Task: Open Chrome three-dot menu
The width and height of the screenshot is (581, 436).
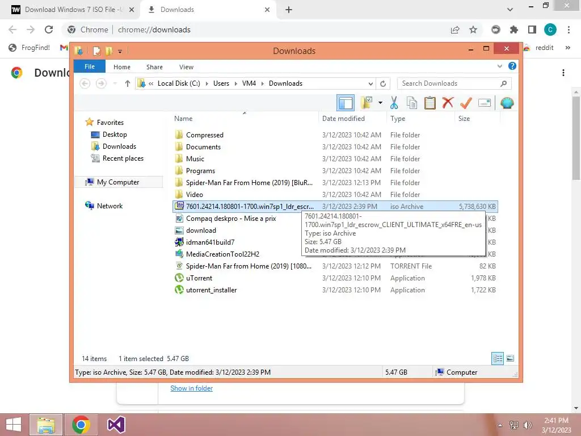Action: pos(569,30)
